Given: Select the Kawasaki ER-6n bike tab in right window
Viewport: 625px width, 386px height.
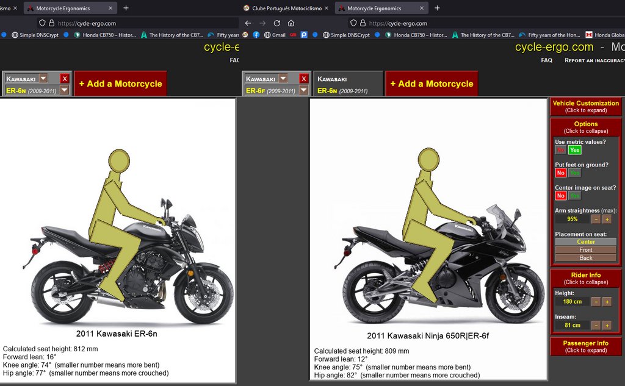Looking at the screenshot, I should click(348, 84).
